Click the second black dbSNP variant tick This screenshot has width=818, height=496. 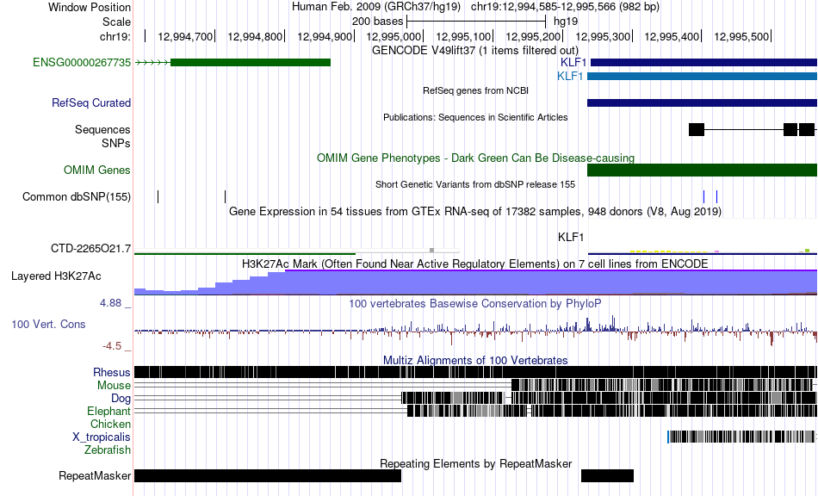click(225, 196)
